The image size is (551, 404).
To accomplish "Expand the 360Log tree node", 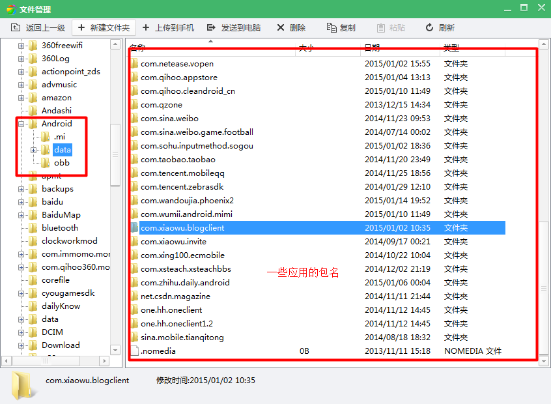I will click(21, 59).
